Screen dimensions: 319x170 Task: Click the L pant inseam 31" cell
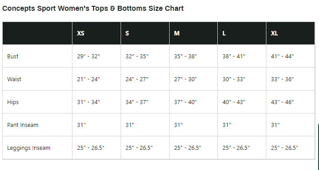[227, 125]
